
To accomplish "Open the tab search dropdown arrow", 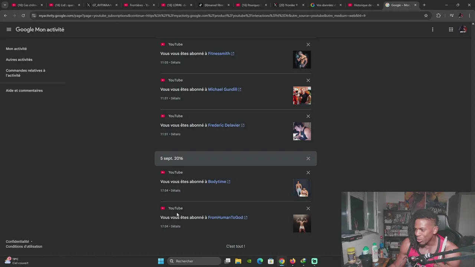I will 5,5.
